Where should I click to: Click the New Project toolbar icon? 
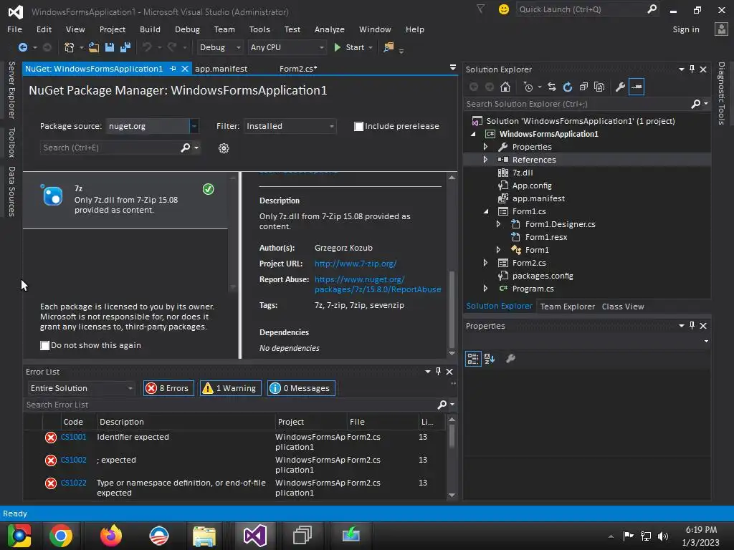click(69, 47)
